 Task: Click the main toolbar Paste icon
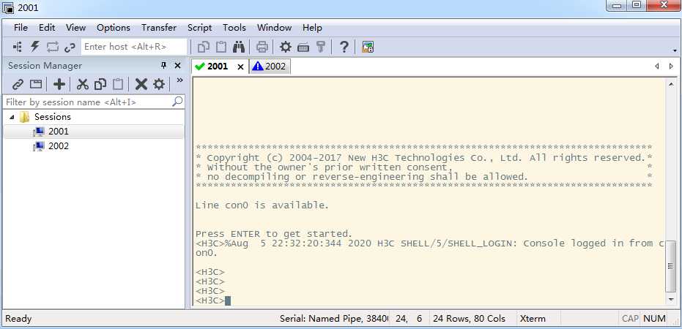(221, 47)
